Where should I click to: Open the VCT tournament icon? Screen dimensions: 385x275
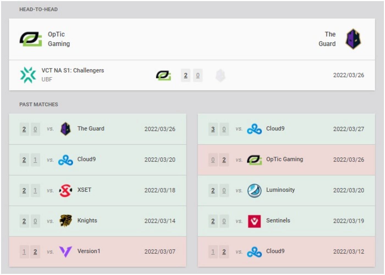(28, 75)
